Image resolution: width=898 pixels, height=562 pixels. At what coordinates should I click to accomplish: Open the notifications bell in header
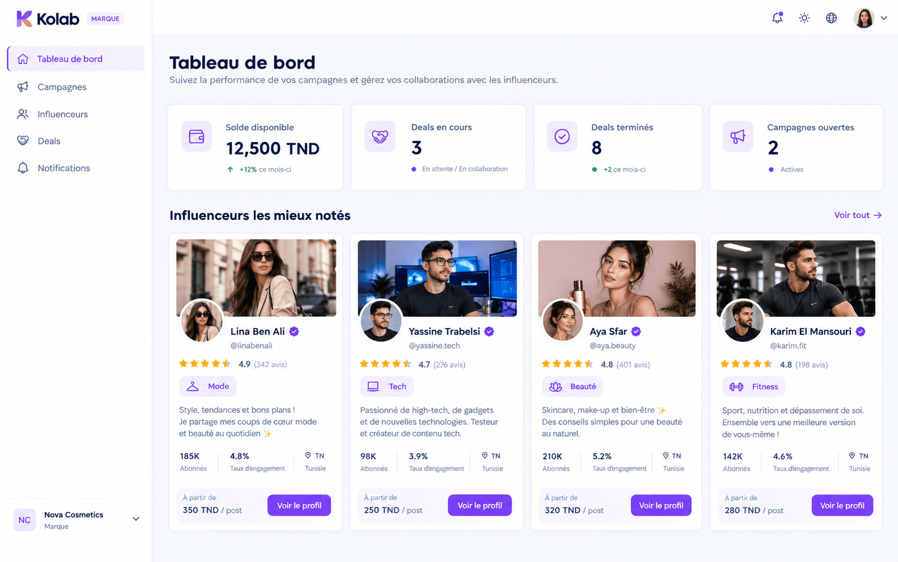point(777,18)
